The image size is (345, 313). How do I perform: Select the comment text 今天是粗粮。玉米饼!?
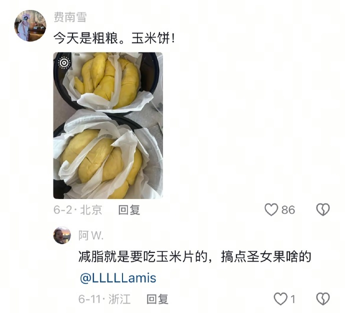[x=114, y=38]
